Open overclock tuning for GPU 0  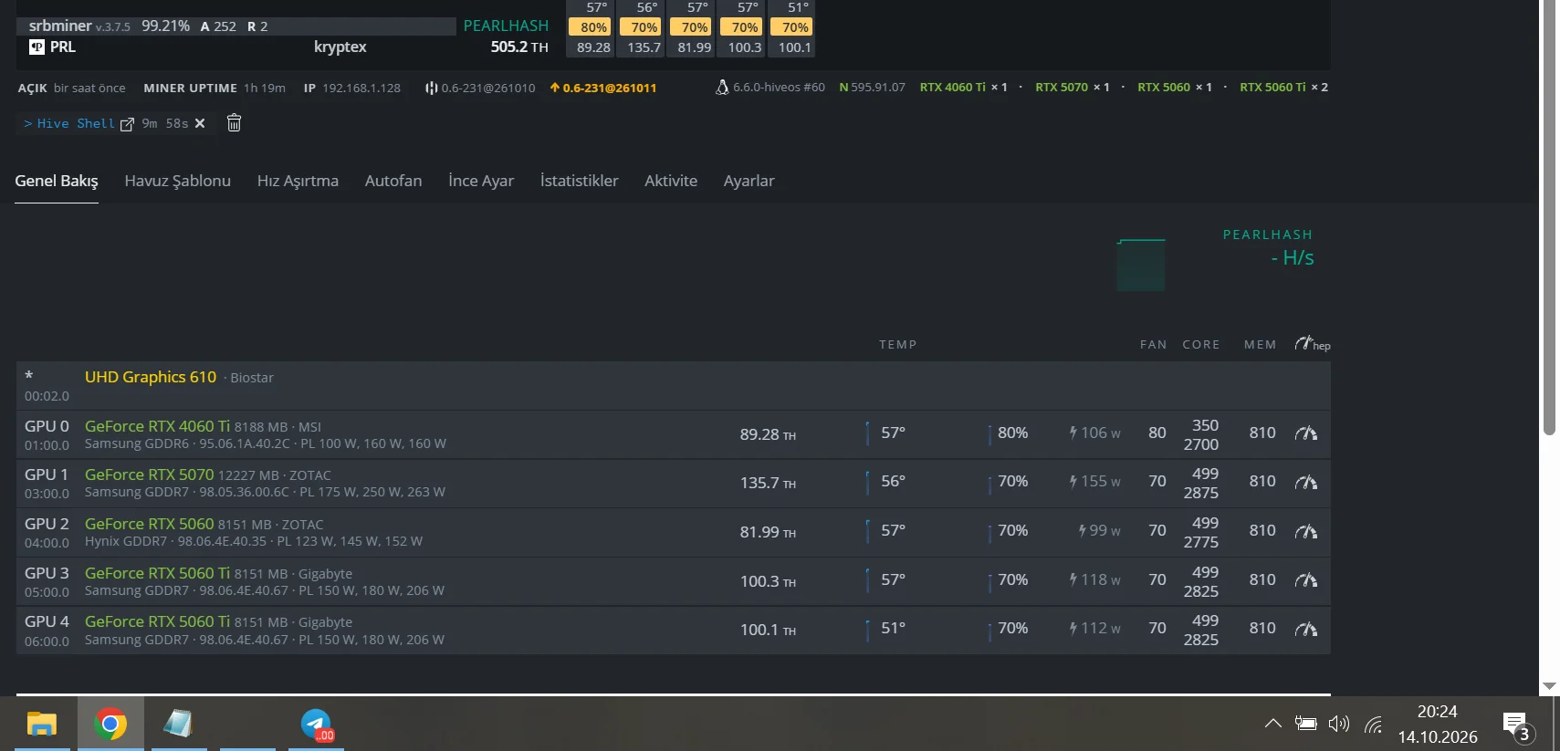point(1306,433)
